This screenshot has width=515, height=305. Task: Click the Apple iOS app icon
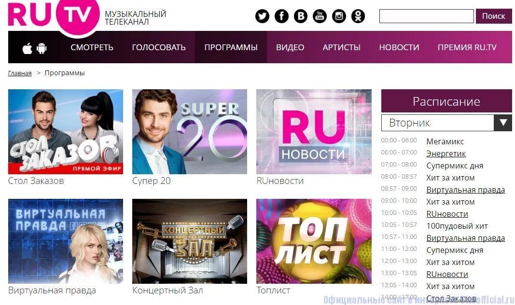coord(27,48)
